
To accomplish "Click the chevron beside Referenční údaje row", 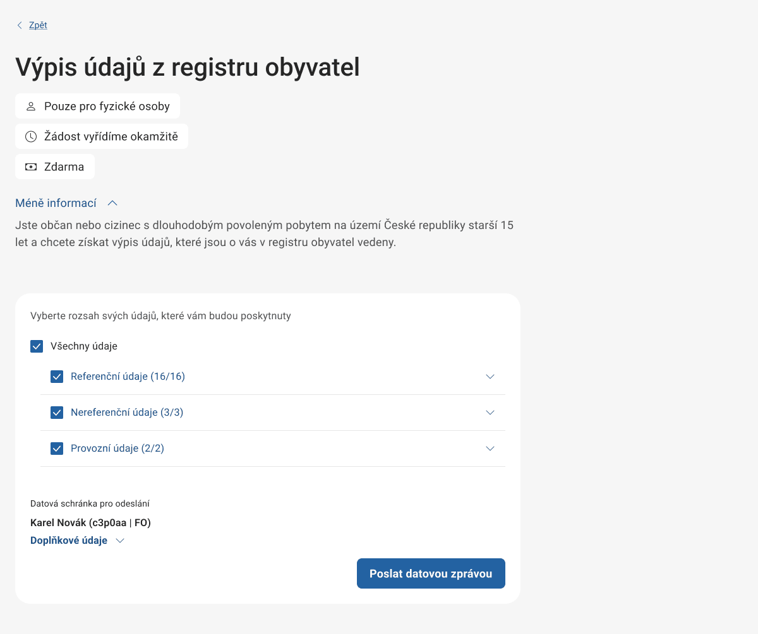I will [490, 377].
